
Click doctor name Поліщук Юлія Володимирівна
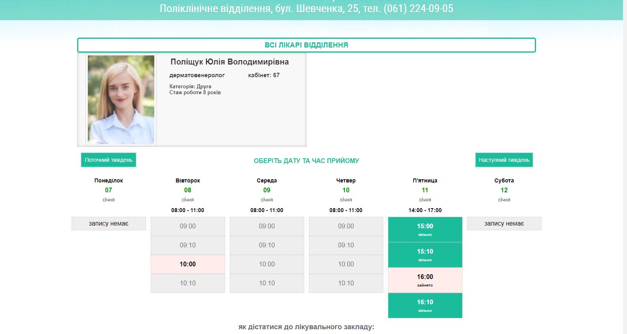click(x=229, y=62)
